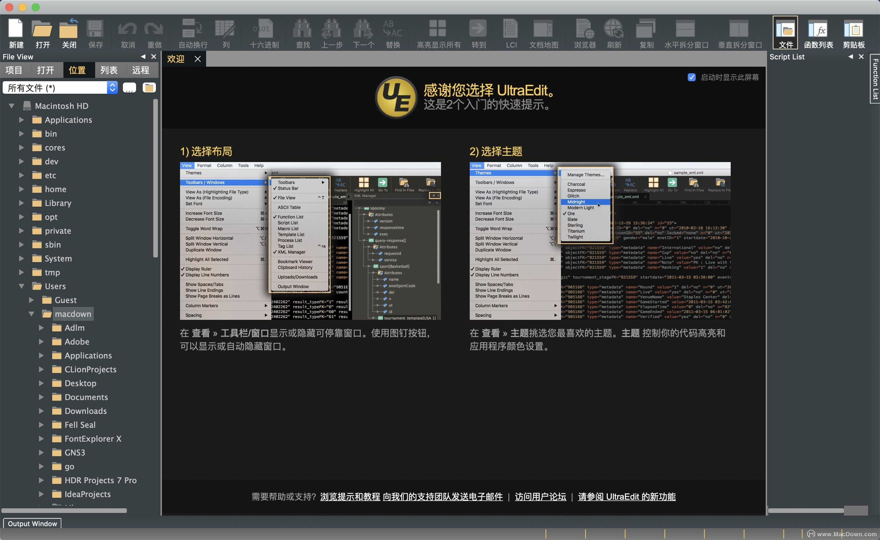880x540 pixels.
Task: Open the 访问用户论坛 link
Action: (x=540, y=496)
